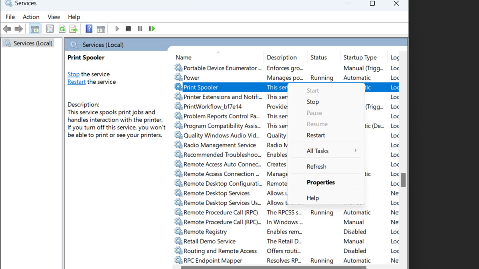Click the Disabled startup type of Remote Registry
Viewport: 479px width, 269px height.
click(x=354, y=232)
